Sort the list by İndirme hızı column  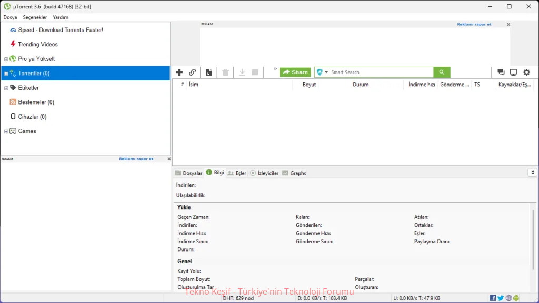click(422, 85)
